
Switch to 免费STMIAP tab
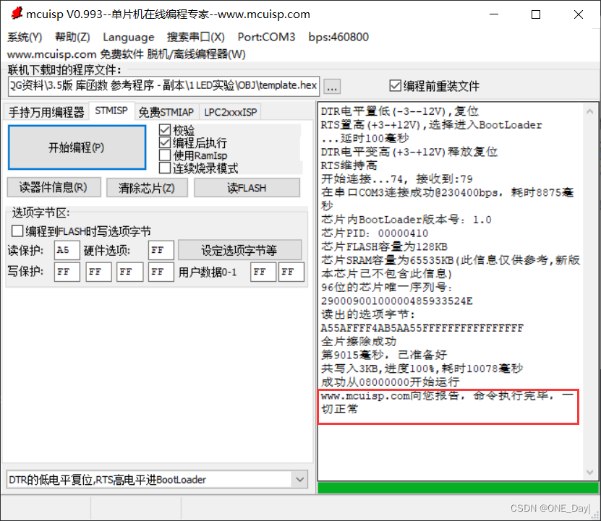(x=166, y=112)
